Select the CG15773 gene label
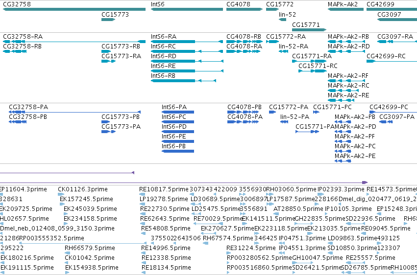Viewport: 417px width, 275px height. pyautogui.click(x=115, y=14)
